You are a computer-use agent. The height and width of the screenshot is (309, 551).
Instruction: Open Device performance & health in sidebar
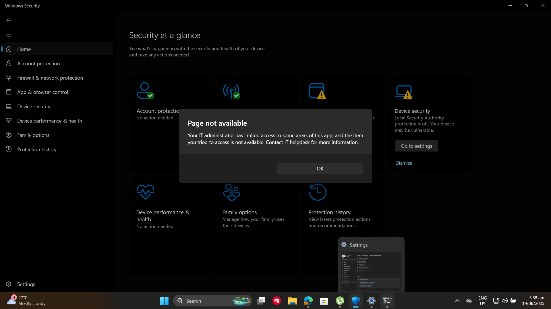(x=57, y=121)
